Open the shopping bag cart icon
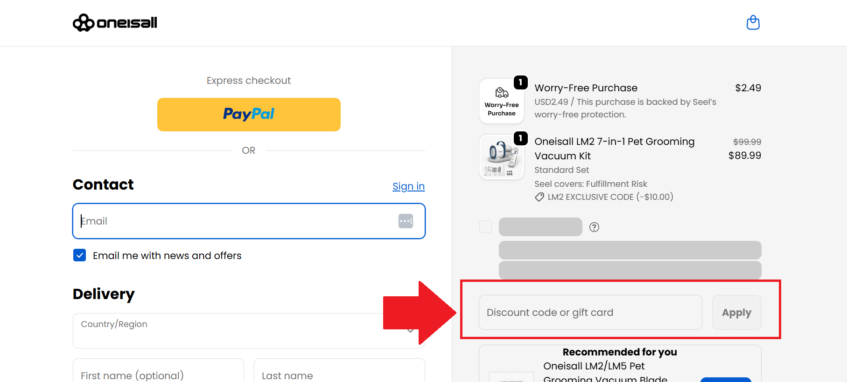The height and width of the screenshot is (382, 847). click(x=753, y=22)
